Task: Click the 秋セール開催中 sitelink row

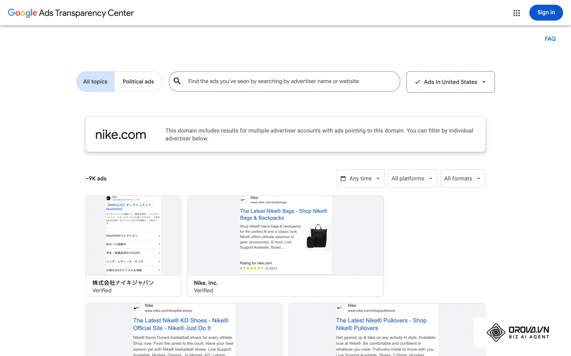Action: (133, 244)
